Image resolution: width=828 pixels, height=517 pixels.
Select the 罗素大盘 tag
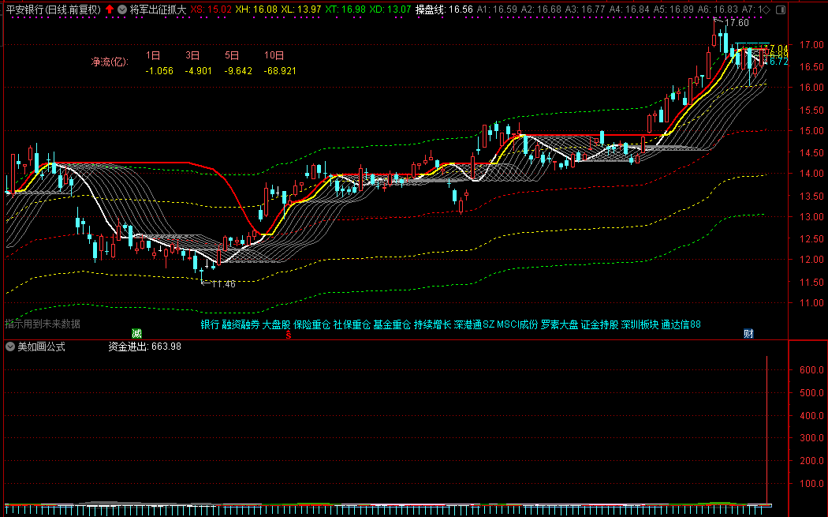559,324
